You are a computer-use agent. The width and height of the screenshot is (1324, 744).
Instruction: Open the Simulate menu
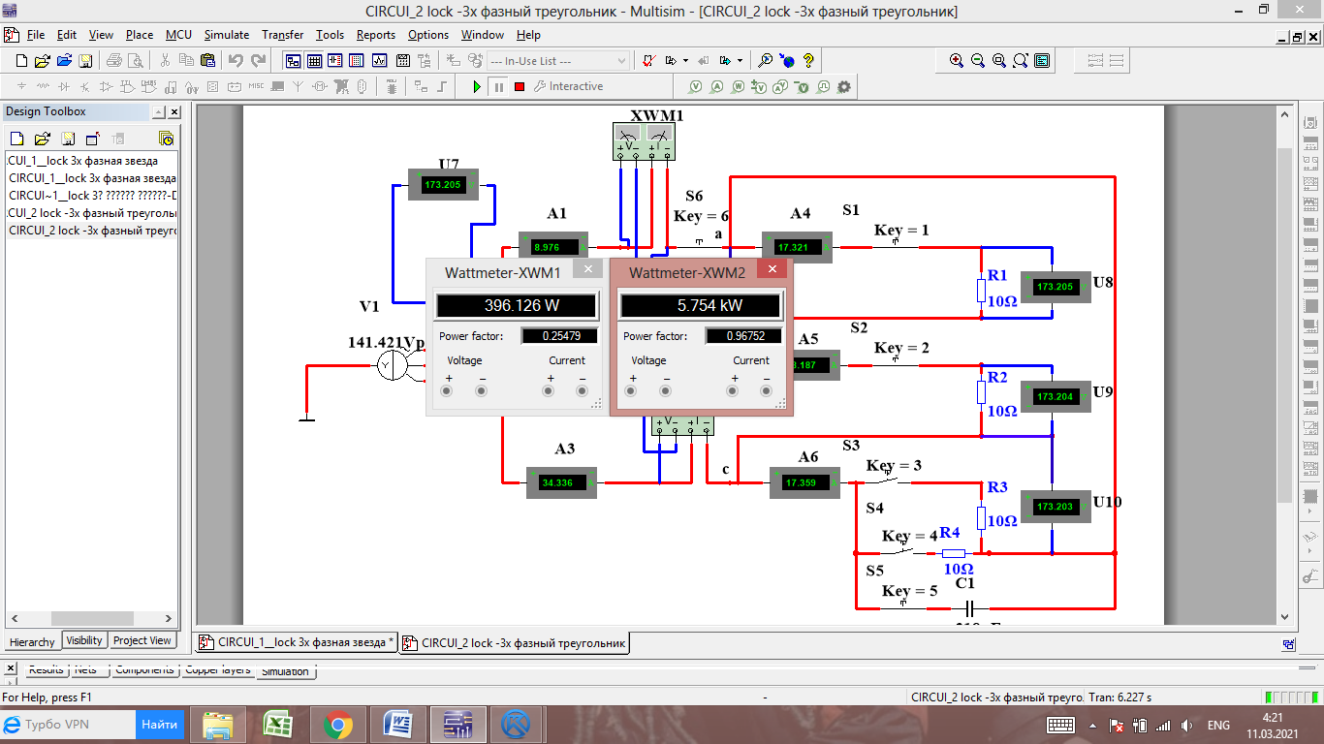(x=226, y=35)
